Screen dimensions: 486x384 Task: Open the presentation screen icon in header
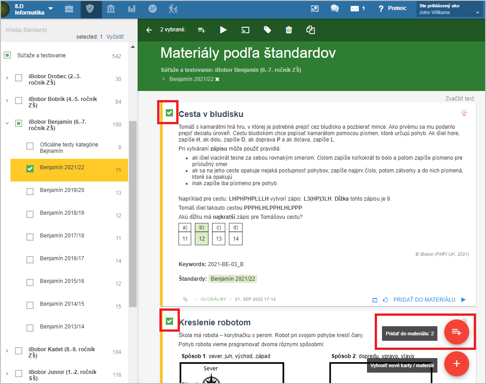pos(315,9)
